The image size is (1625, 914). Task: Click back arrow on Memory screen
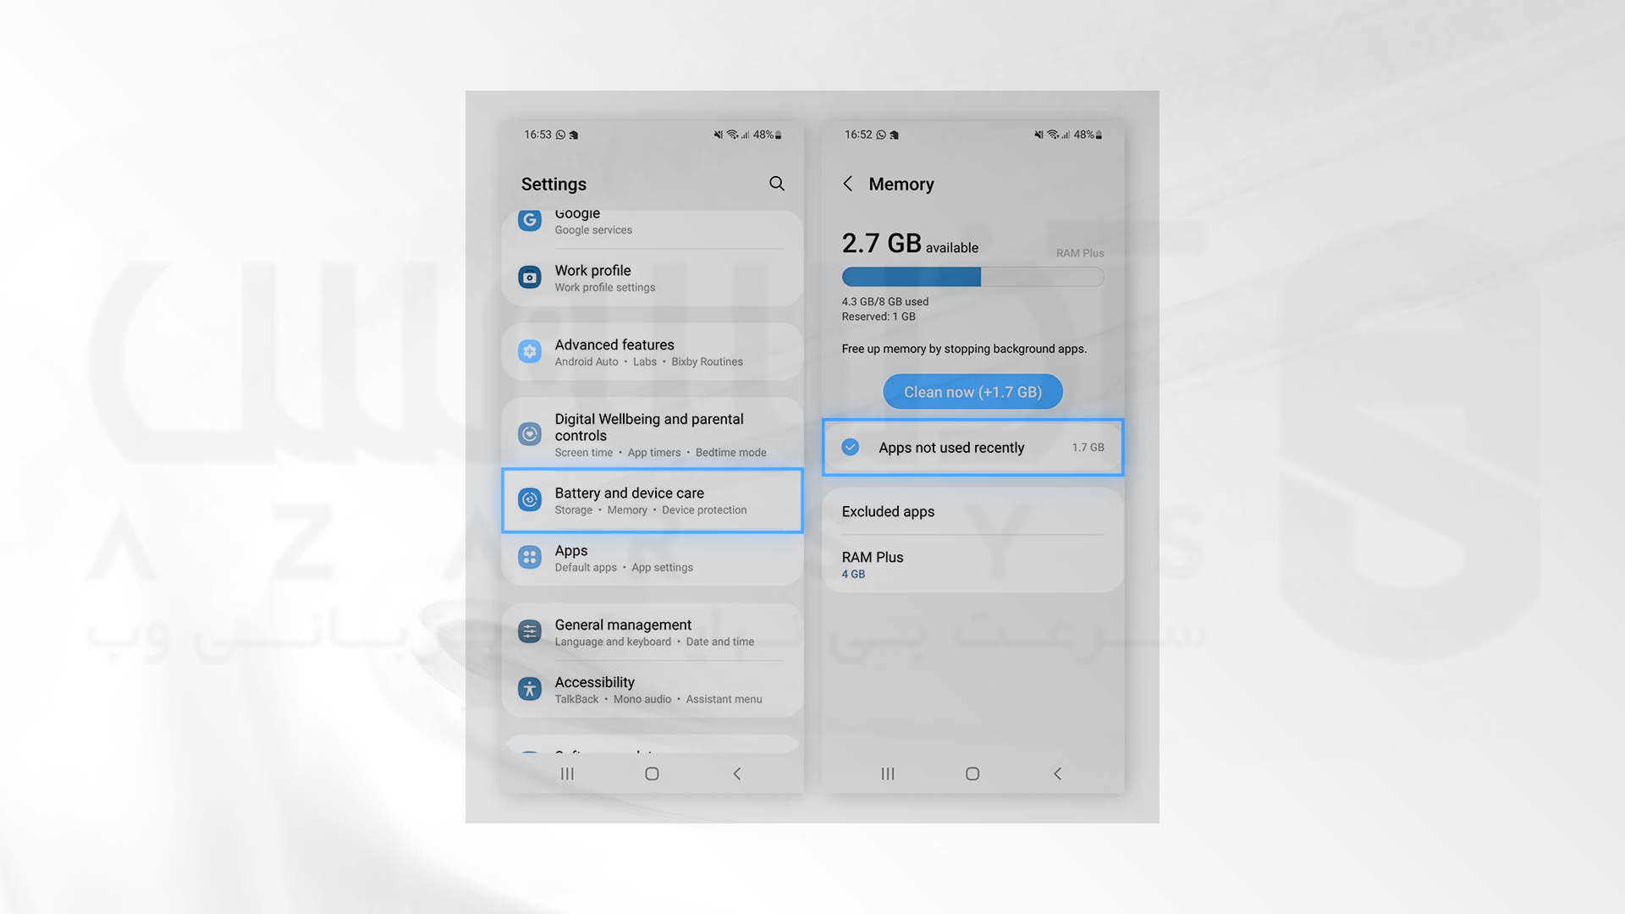[850, 184]
